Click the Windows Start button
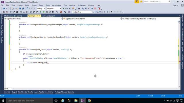 [3, 100]
